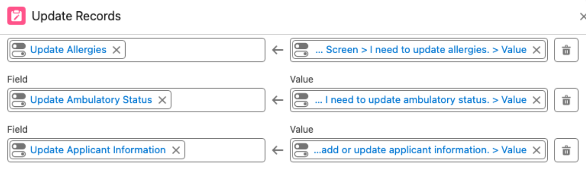Delete the Update Allergies field row
The width and height of the screenshot is (586, 173).
[566, 50]
